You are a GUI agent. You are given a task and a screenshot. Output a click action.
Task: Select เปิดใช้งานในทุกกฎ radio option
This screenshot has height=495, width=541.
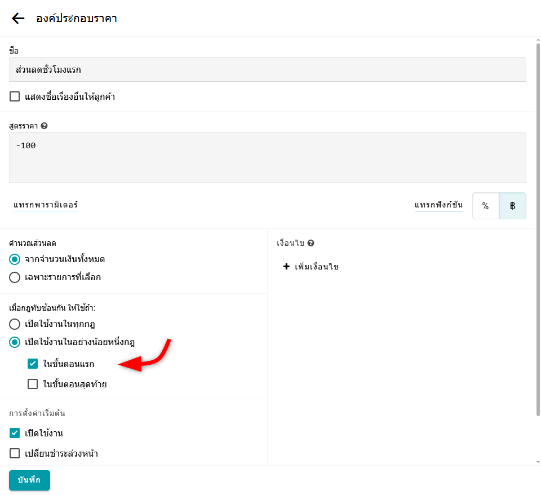[15, 324]
